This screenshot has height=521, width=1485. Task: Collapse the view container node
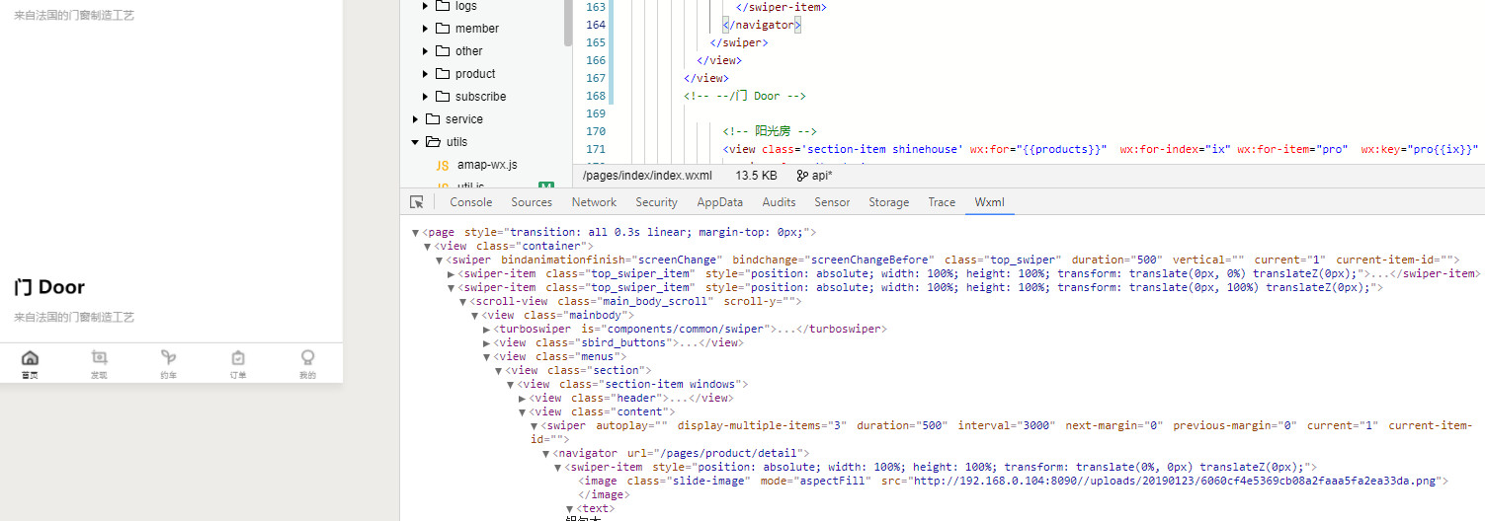[428, 247]
